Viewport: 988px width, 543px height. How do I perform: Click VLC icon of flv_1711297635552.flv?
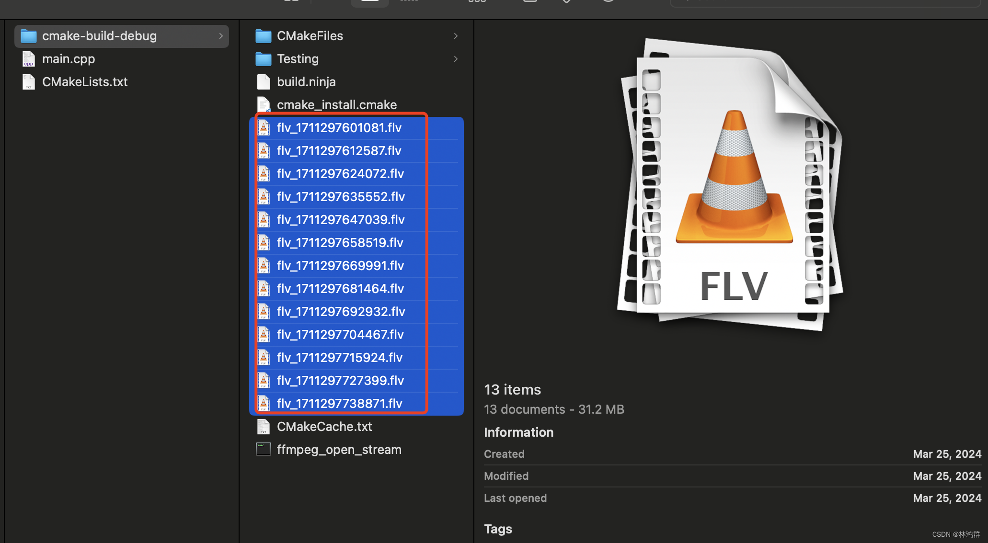tap(264, 197)
